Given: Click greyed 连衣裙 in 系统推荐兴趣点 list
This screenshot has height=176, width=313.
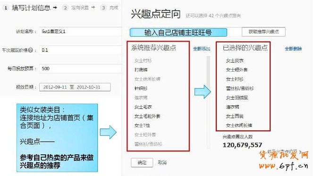Looking at the screenshot, I should point(141,98).
